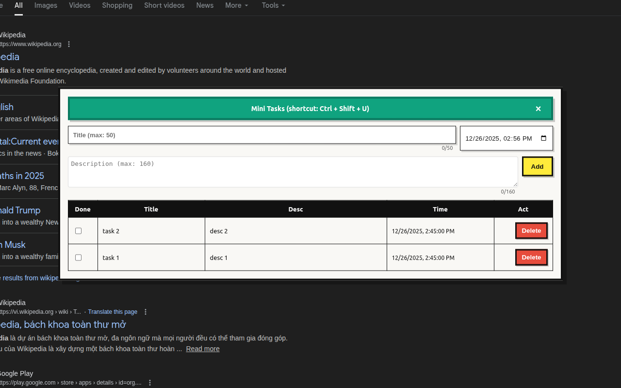Open the date picker calendar icon
621x388 pixels.
[x=543, y=138]
